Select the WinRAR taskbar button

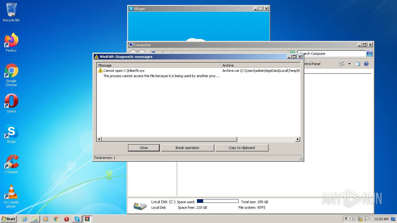point(87,219)
